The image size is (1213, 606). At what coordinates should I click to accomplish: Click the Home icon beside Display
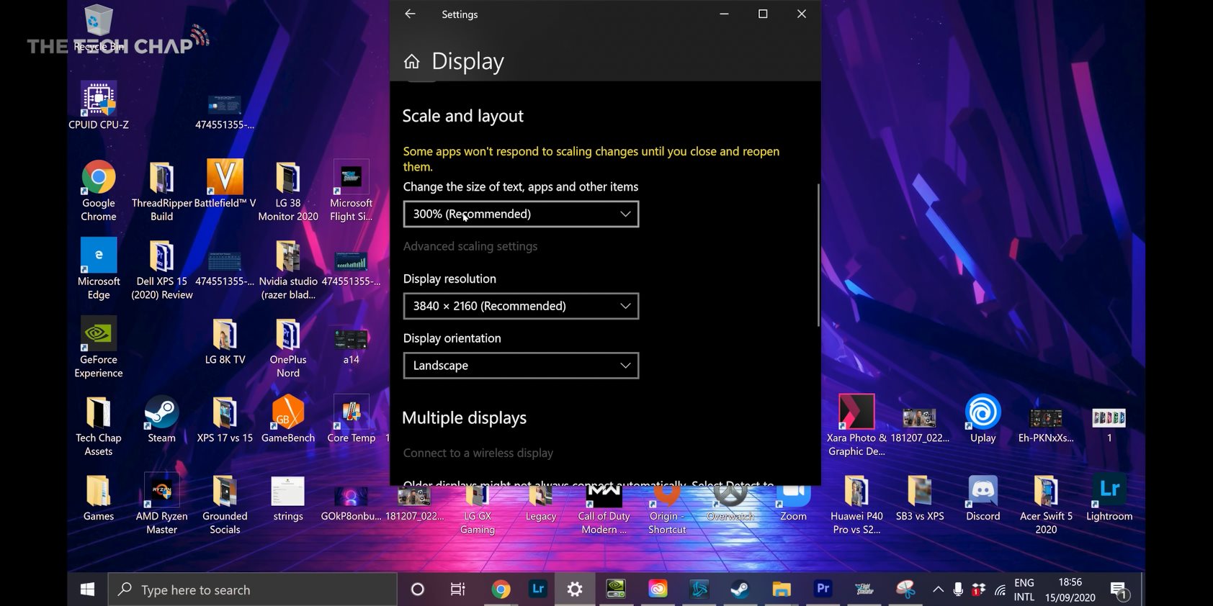click(x=411, y=62)
